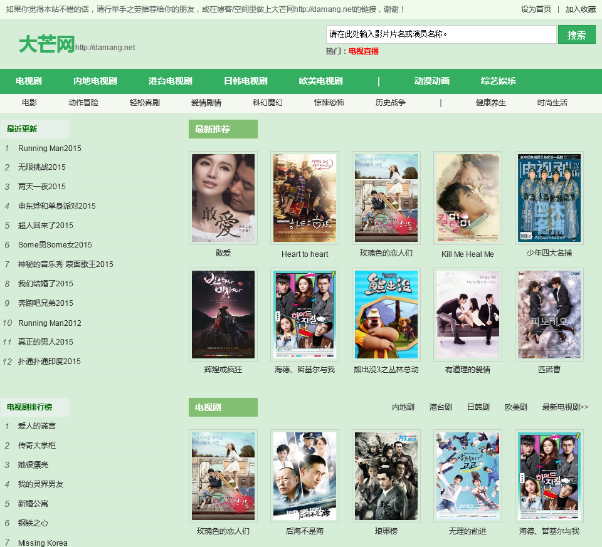Click the 后海不是海 poster
This screenshot has height=547, width=602.
click(x=305, y=476)
